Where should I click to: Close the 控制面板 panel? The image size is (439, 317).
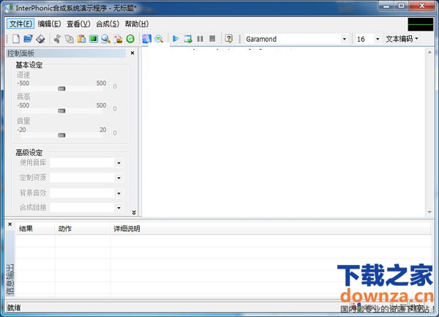pos(132,53)
